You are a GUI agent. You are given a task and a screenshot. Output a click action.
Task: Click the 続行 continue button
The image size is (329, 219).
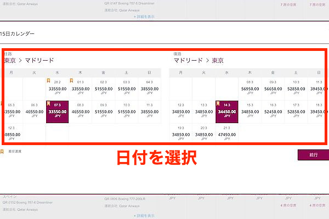313,155
